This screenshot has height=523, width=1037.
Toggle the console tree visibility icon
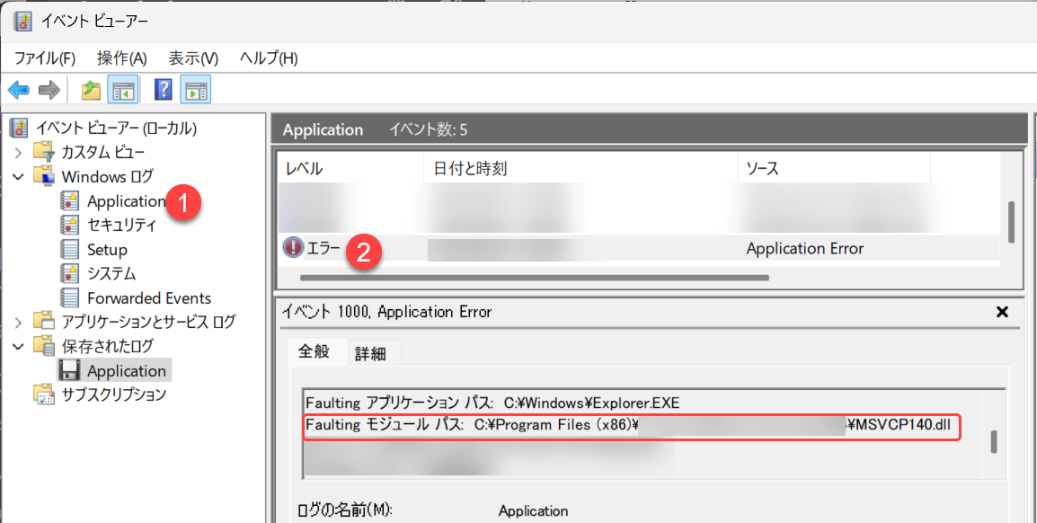click(122, 89)
